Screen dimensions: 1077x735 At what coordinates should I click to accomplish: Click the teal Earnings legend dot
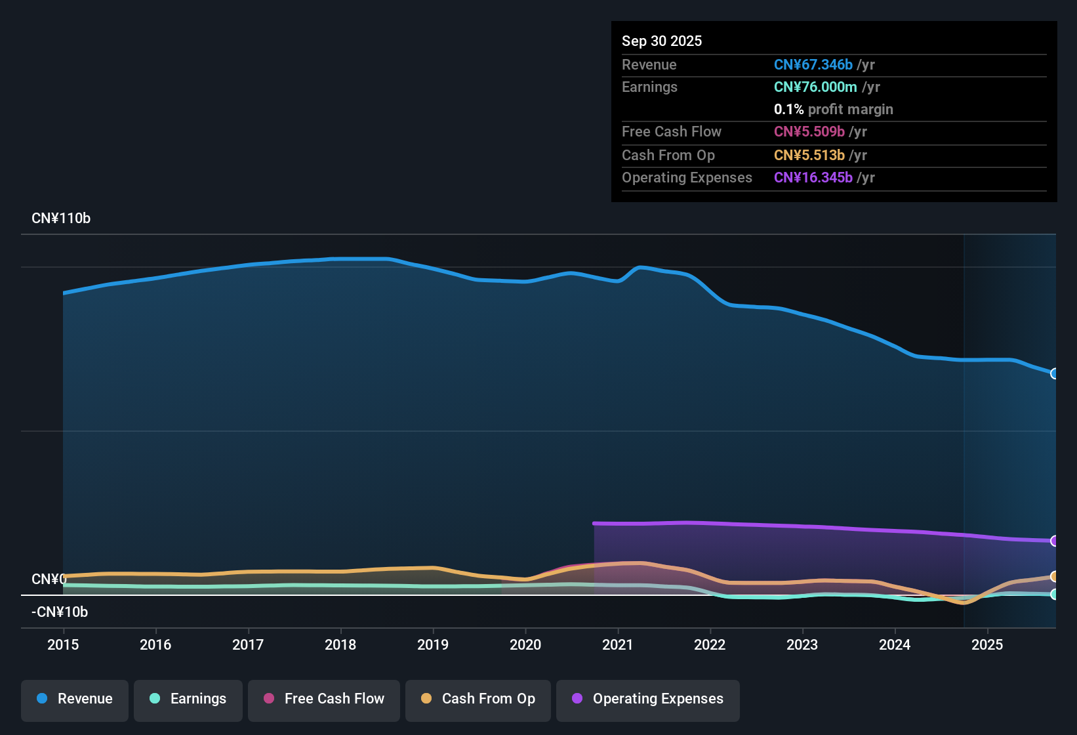point(155,699)
